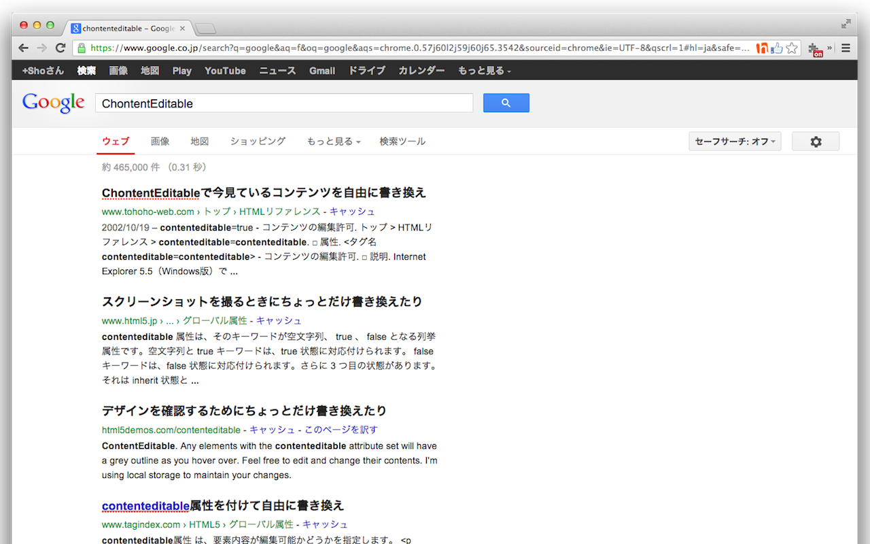The image size is (870, 544).
Task: Open キャッシュ for the html5demos result
Action: point(272,430)
